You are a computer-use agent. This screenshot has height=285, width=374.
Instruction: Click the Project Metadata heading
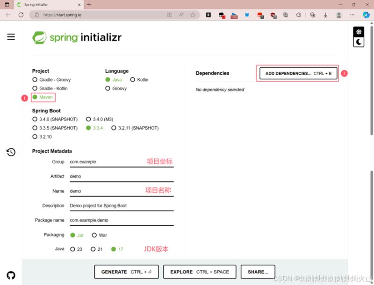point(52,151)
